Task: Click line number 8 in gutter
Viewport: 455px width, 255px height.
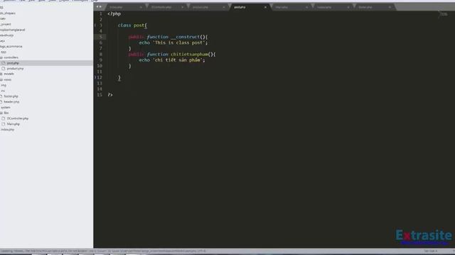Action: pos(101,54)
